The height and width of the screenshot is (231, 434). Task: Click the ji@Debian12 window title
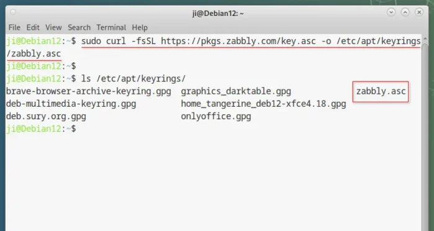218,13
